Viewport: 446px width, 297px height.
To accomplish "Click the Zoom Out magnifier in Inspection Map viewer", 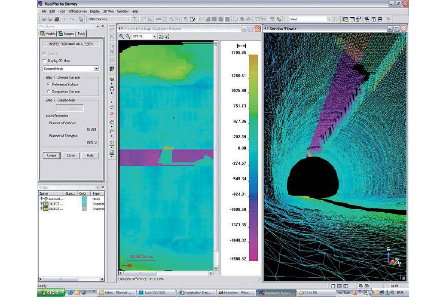I will pos(128,36).
